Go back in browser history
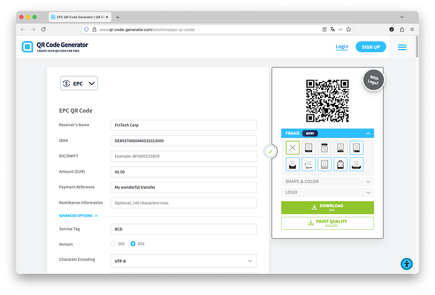Screen dimensions: 435x295 pyautogui.click(x=23, y=29)
